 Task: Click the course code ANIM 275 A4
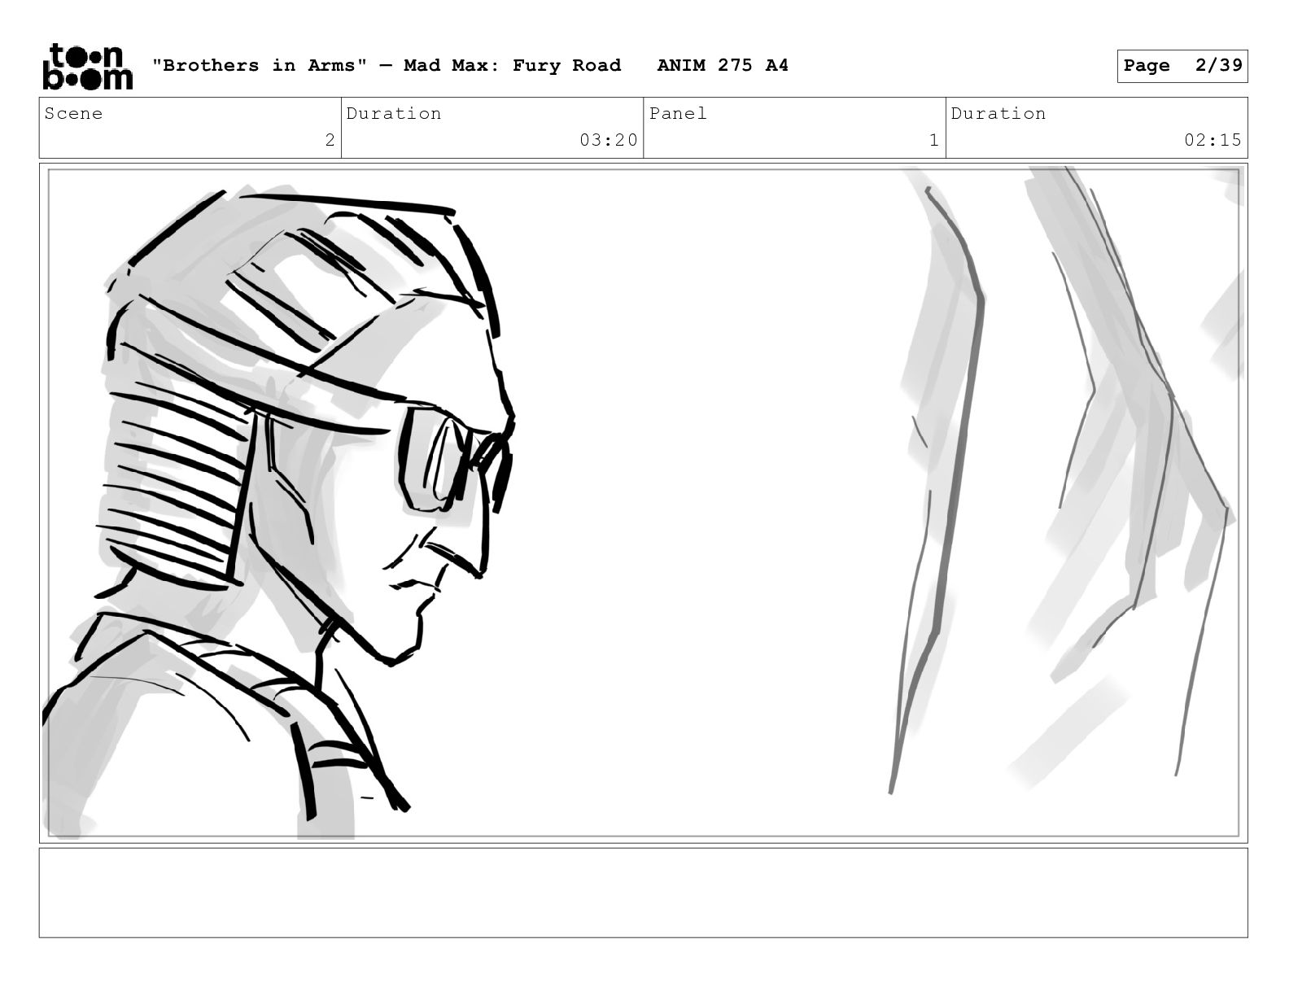pyautogui.click(x=723, y=66)
